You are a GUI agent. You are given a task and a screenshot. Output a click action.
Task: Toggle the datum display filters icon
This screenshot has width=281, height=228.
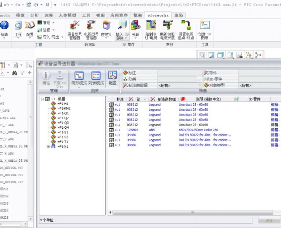point(249,55)
